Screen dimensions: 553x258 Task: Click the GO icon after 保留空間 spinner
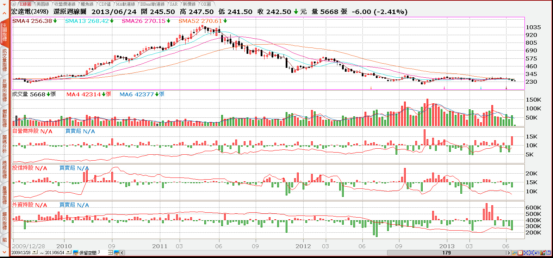pyautogui.click(x=117, y=252)
